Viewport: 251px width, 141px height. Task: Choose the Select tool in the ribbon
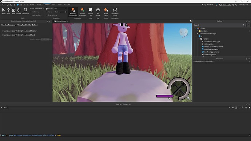click(3, 11)
